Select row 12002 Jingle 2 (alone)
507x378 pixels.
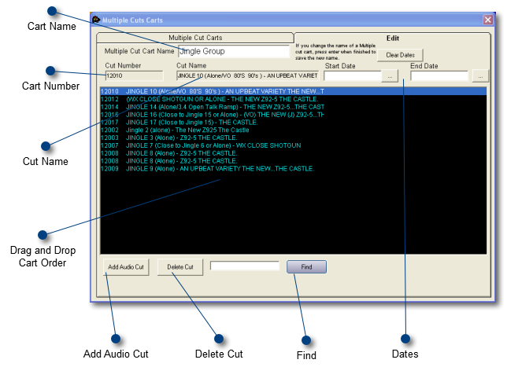294,130
